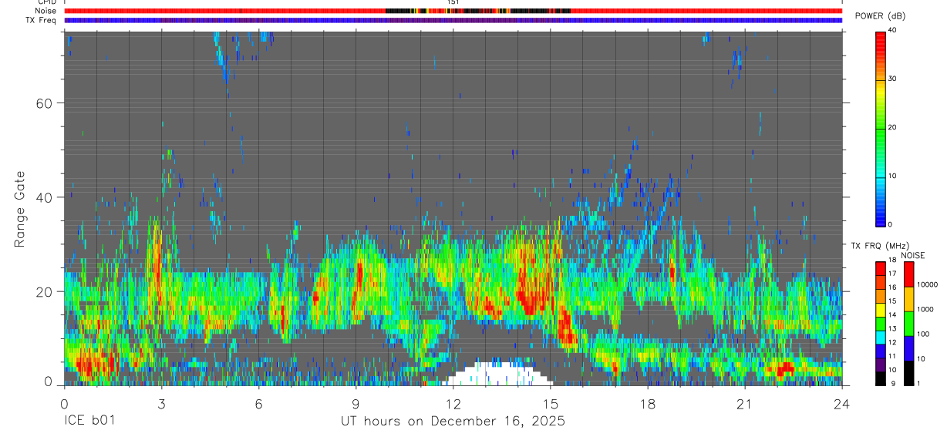Screen dimensions: 947x437
Task: Click the '30' label on the POWER scale
Action: (893, 79)
